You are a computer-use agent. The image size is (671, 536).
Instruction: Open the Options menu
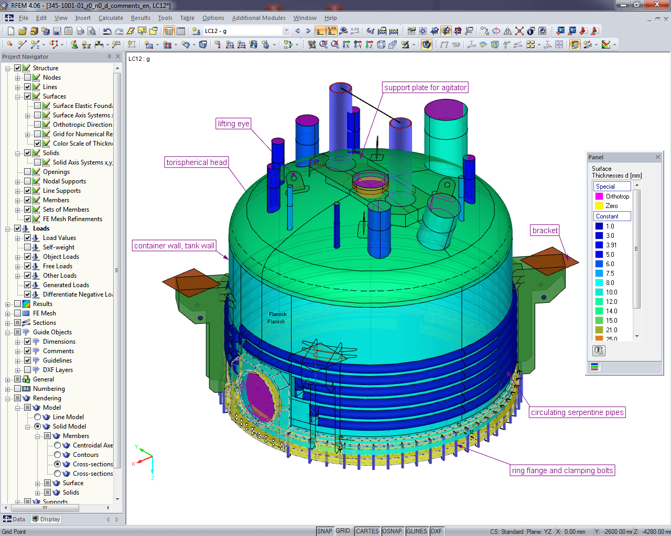pyautogui.click(x=213, y=17)
